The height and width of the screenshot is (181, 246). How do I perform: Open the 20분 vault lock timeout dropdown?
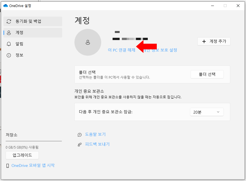(x=207, y=112)
